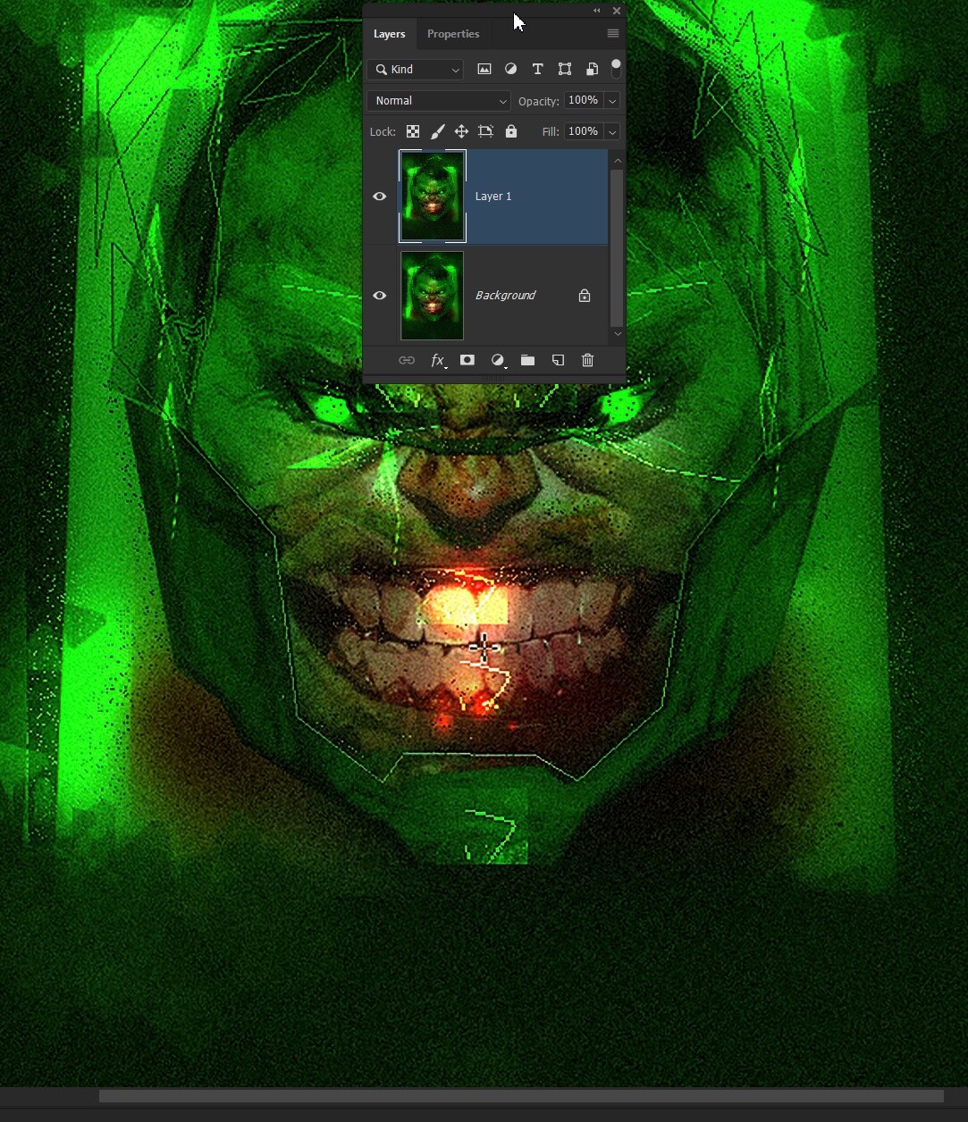Enable full lock on Layer 1

tap(510, 131)
